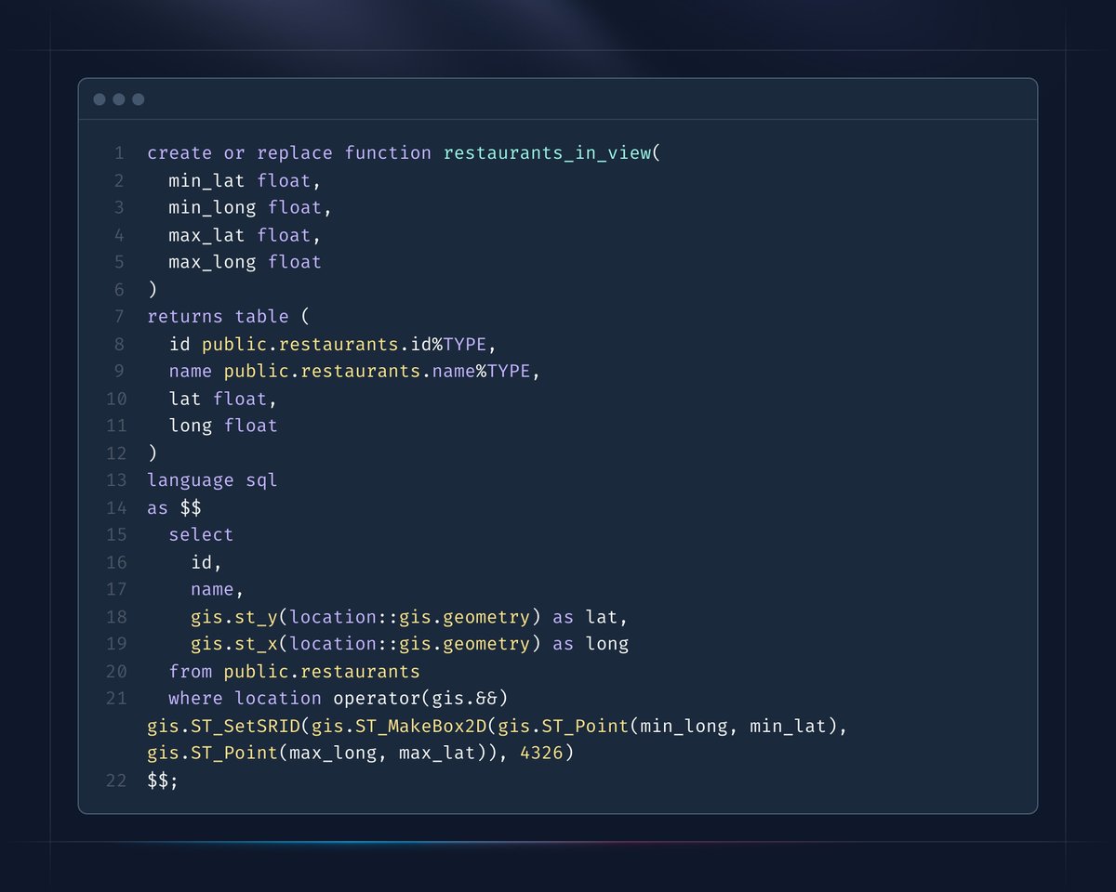Click the gis.ST_SetSRID function call
1116x892 pixels.
pos(223,726)
